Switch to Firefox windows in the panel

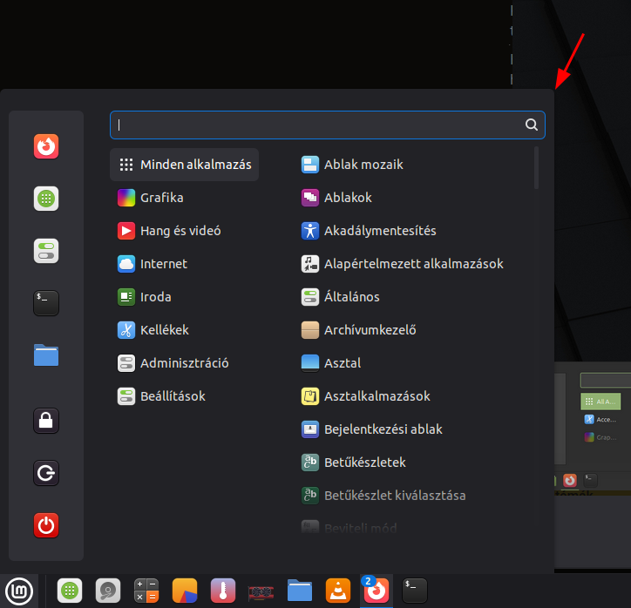pyautogui.click(x=377, y=591)
